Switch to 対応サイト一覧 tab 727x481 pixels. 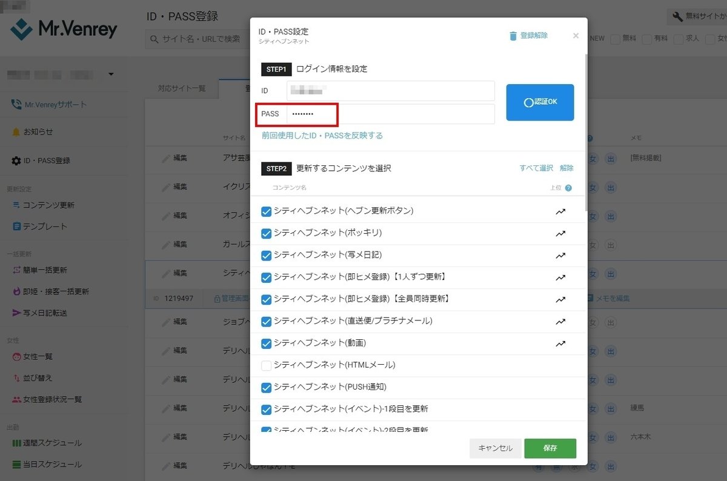(x=182, y=88)
